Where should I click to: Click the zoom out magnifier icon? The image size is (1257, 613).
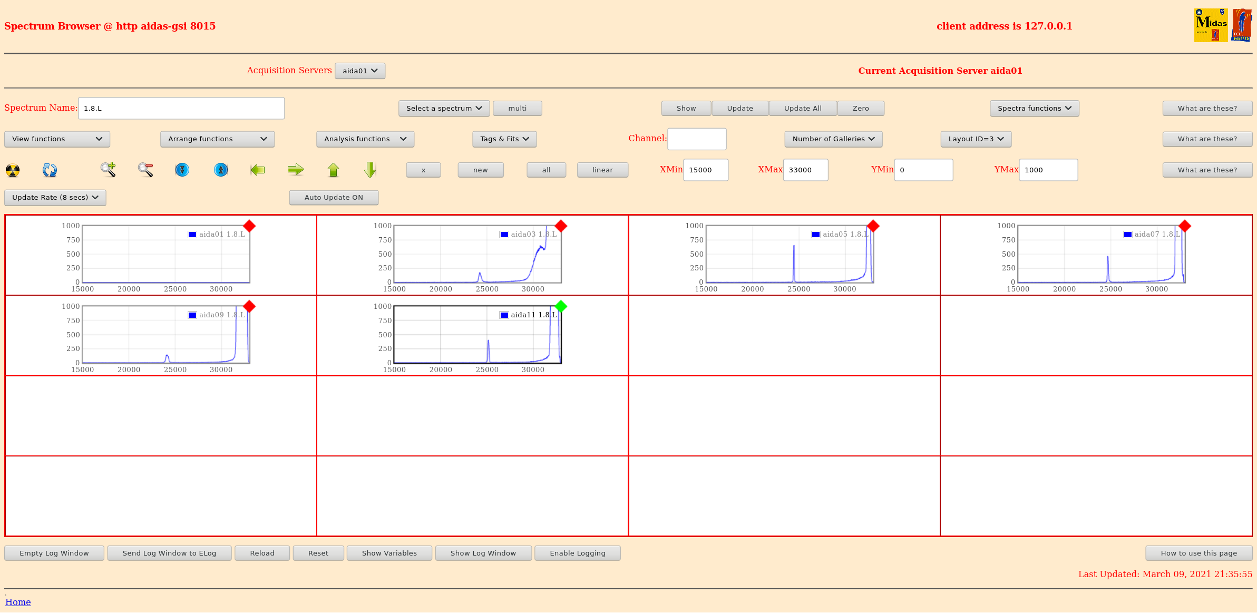145,170
